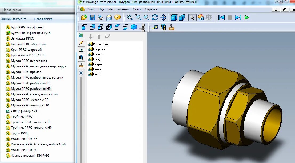Viewport: 295px width, 163px height.
Task: Select the Zoom to Fit magnifier tool
Action: coord(130,18)
